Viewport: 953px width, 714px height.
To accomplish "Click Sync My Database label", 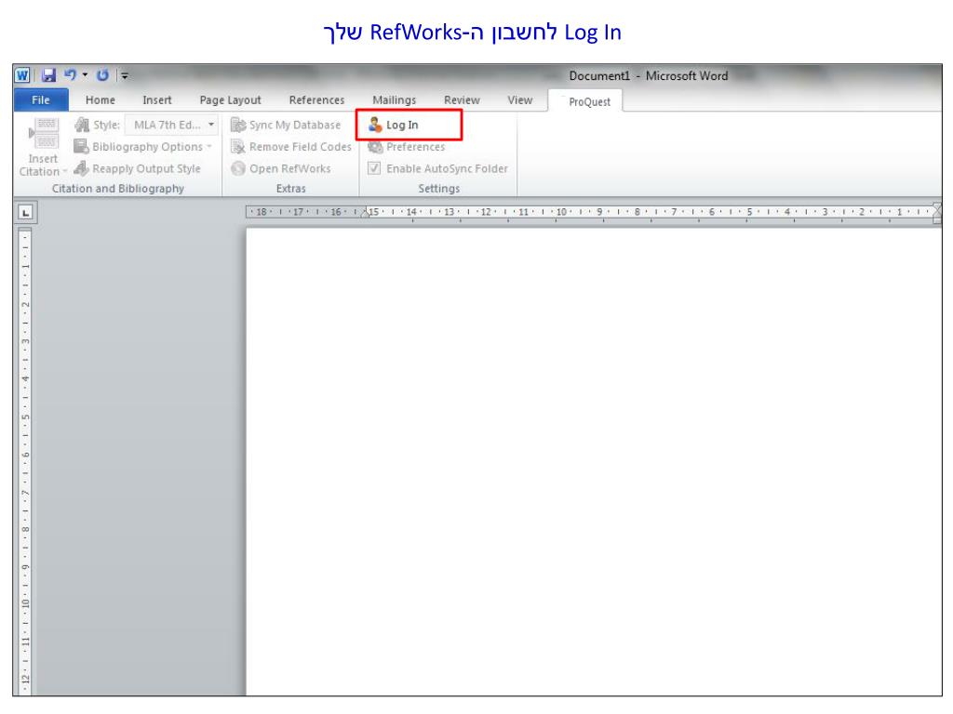I will [295, 126].
